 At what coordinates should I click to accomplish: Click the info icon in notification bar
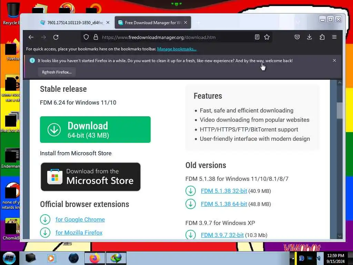(32, 60)
